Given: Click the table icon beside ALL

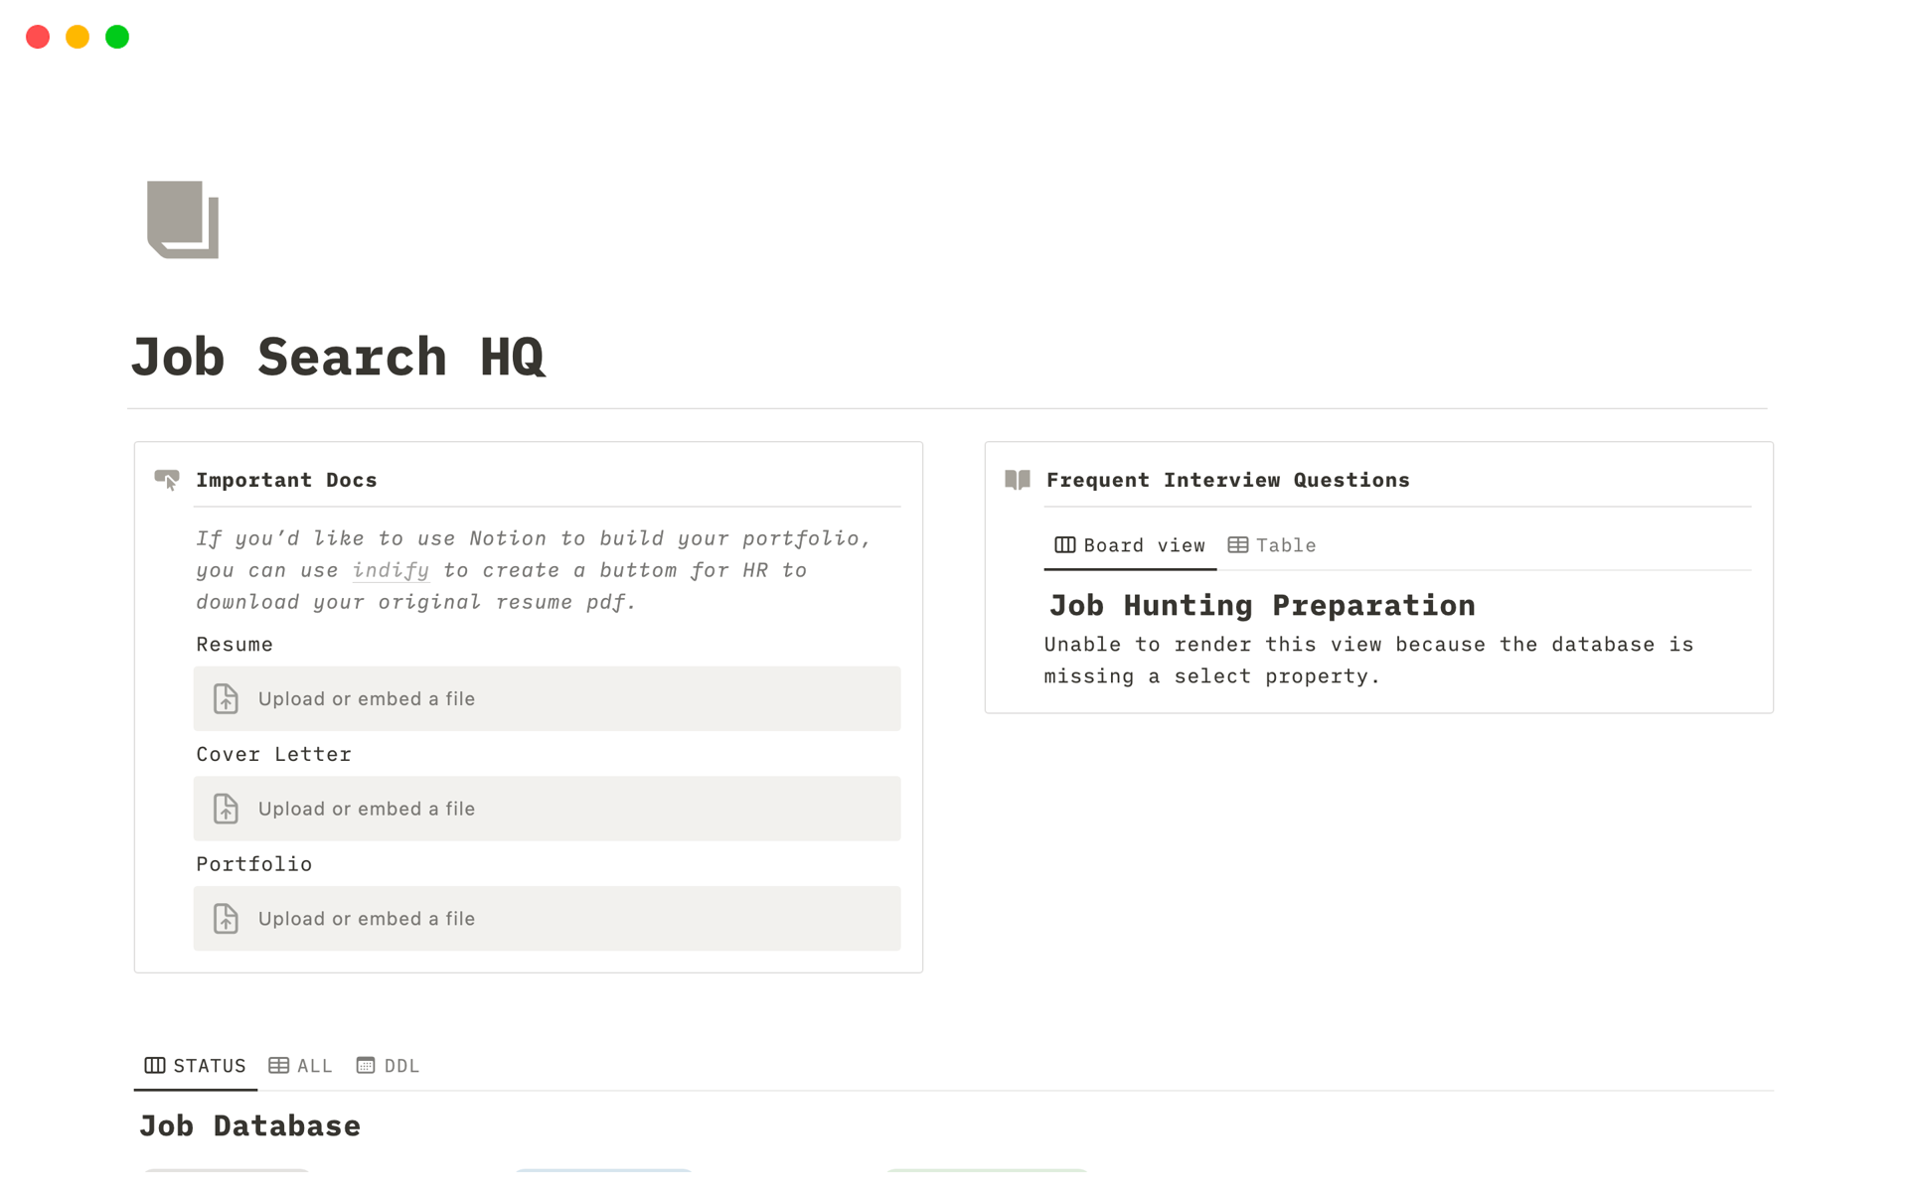Looking at the screenshot, I should point(279,1065).
